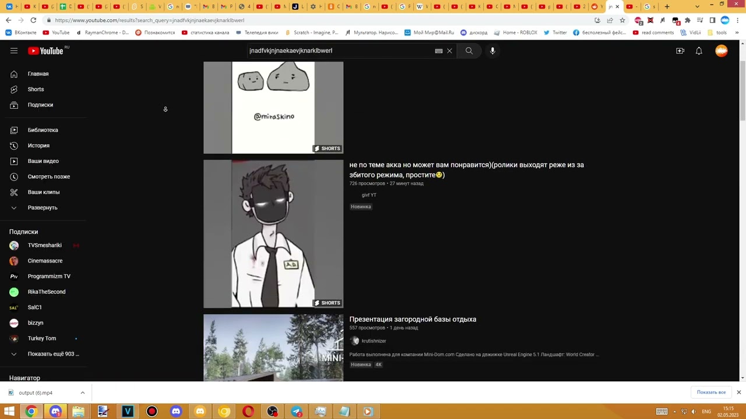This screenshot has height=419, width=746.
Task: Open the Chrome three-dot menu
Action: click(737, 20)
